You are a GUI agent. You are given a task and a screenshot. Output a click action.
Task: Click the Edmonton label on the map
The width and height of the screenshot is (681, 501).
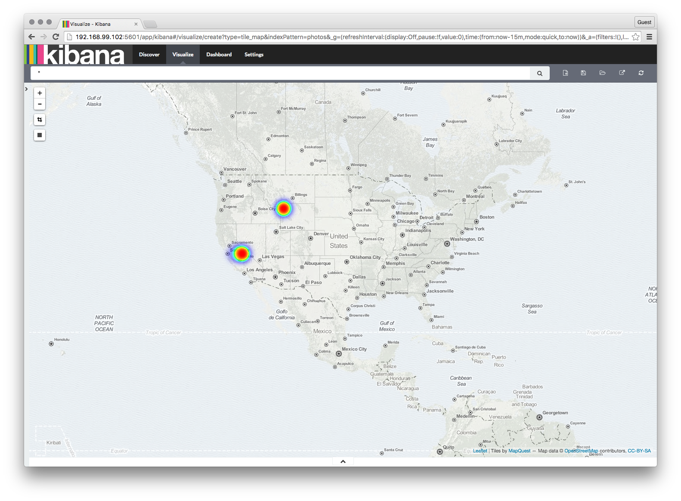pyautogui.click(x=280, y=136)
